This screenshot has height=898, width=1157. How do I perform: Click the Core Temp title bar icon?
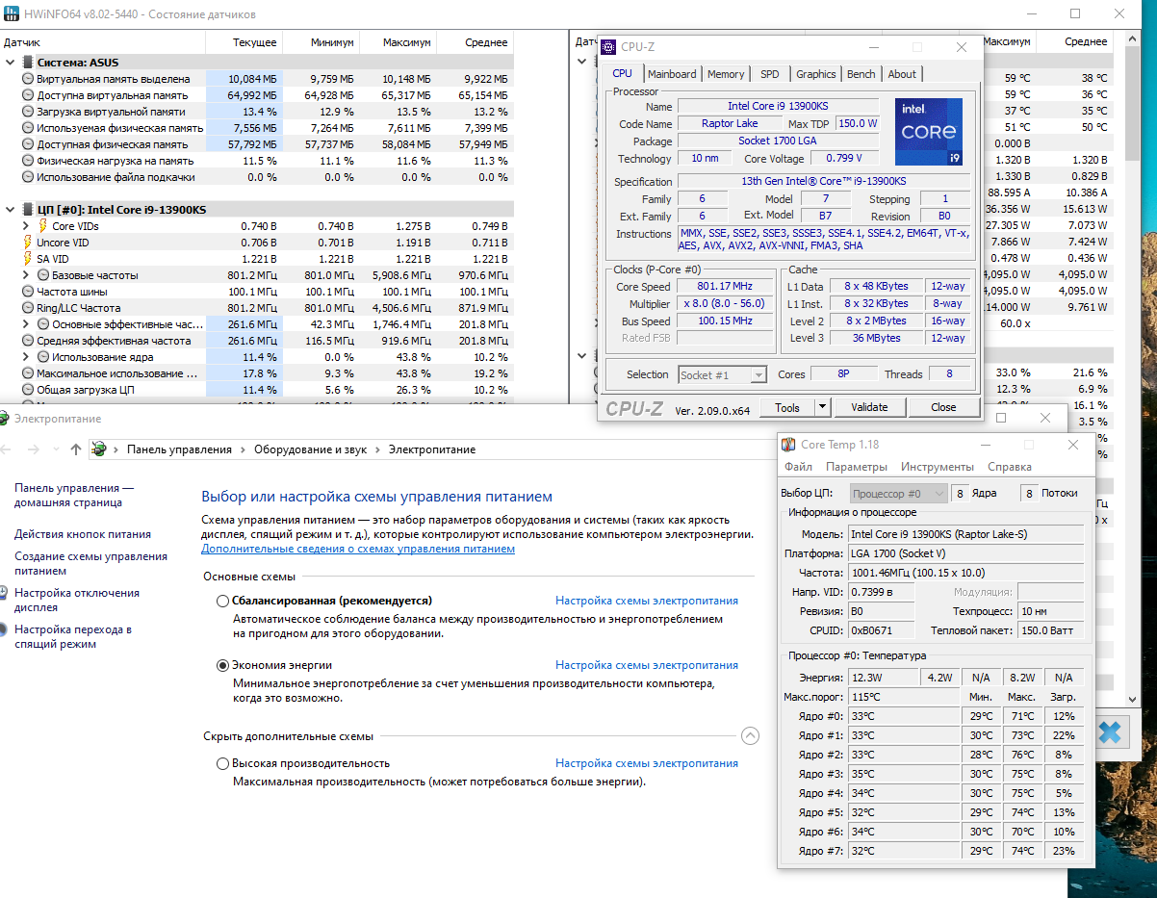coord(788,445)
